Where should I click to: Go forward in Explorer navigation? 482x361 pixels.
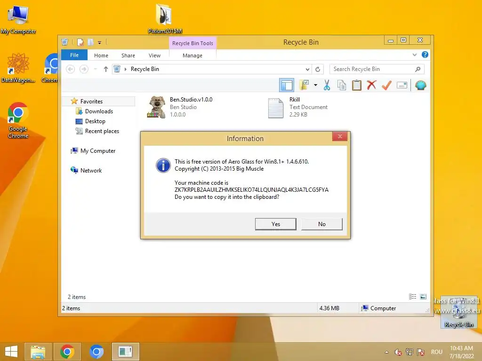[x=84, y=69]
